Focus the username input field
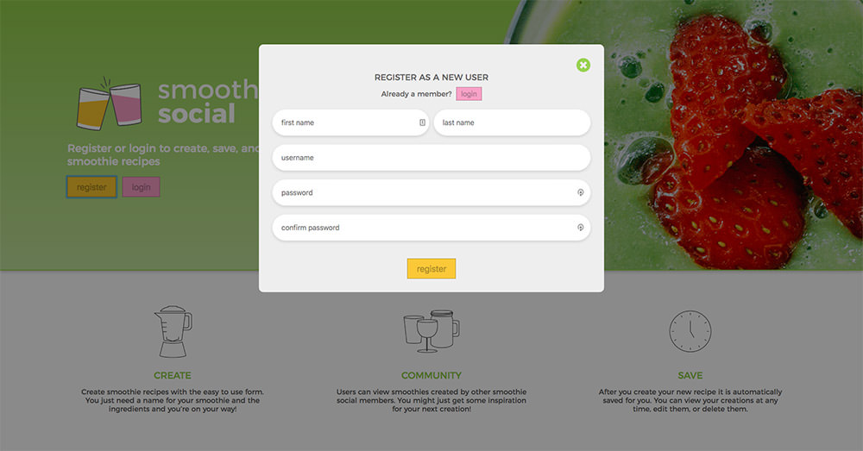The height and width of the screenshot is (451, 863). coord(431,158)
